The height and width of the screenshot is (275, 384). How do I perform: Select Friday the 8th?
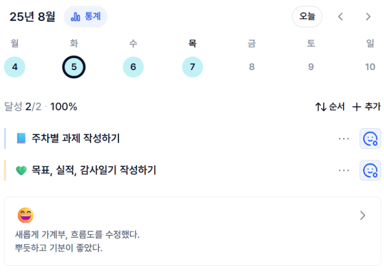click(252, 67)
